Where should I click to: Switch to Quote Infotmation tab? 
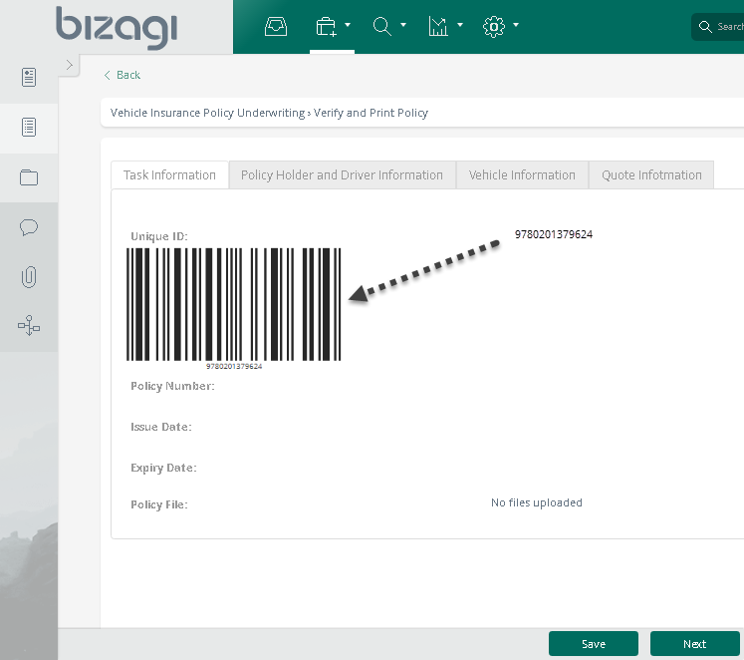(651, 175)
